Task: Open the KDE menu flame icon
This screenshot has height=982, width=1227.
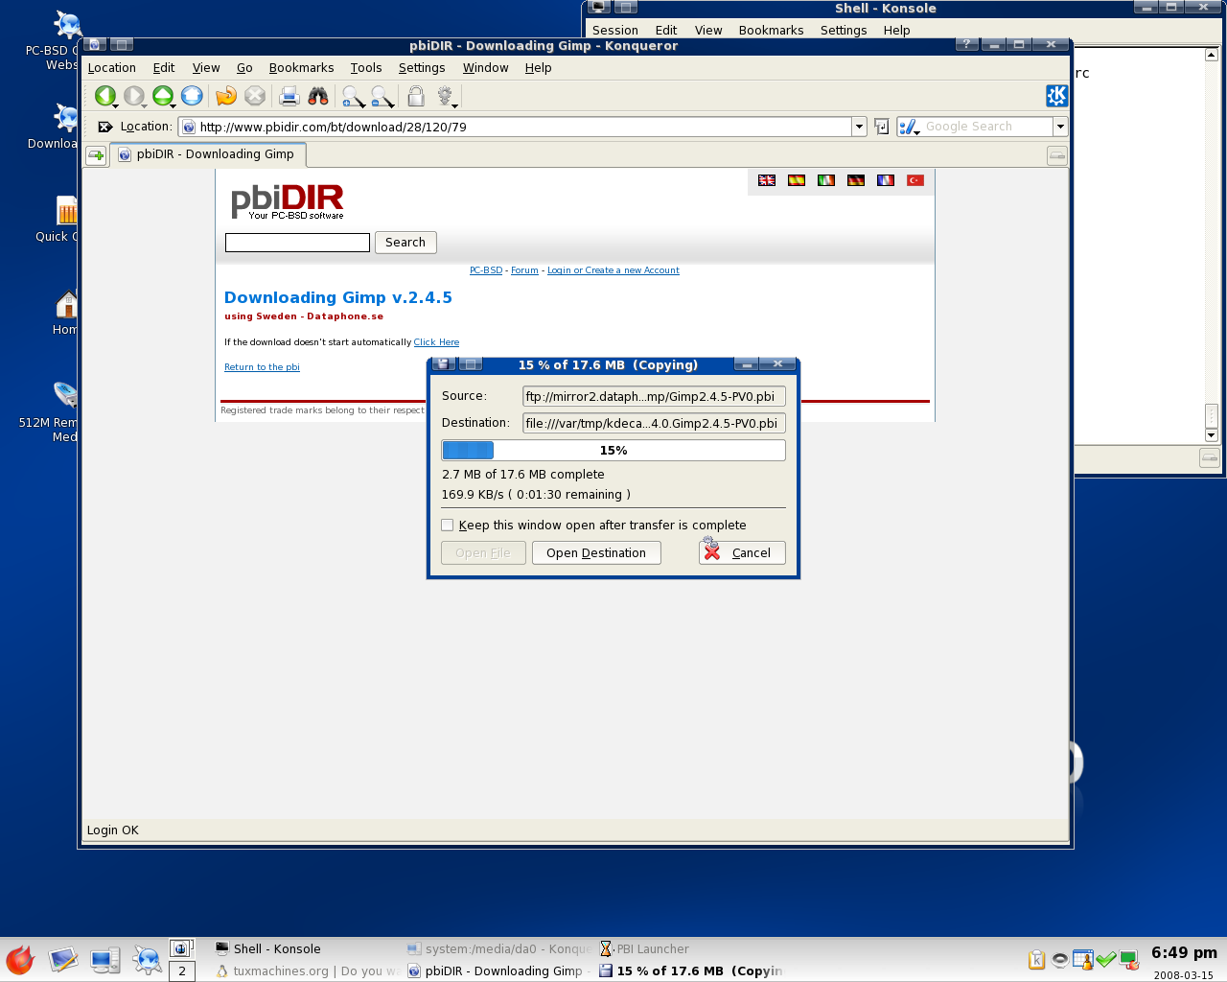Action: point(20,960)
